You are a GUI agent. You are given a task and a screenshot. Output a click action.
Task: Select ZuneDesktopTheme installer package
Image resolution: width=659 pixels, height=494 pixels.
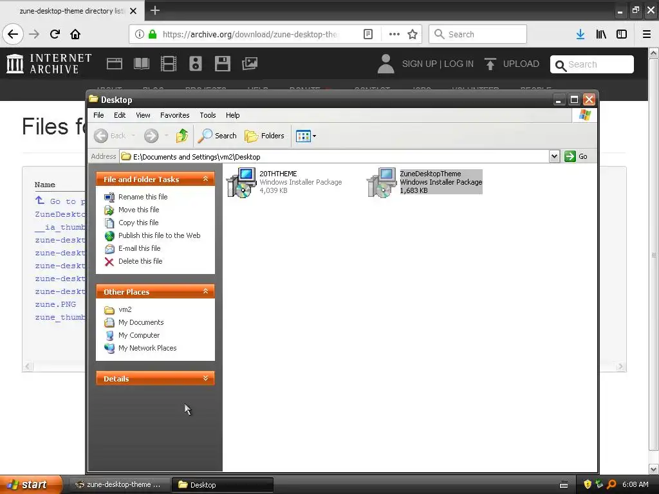(x=425, y=182)
